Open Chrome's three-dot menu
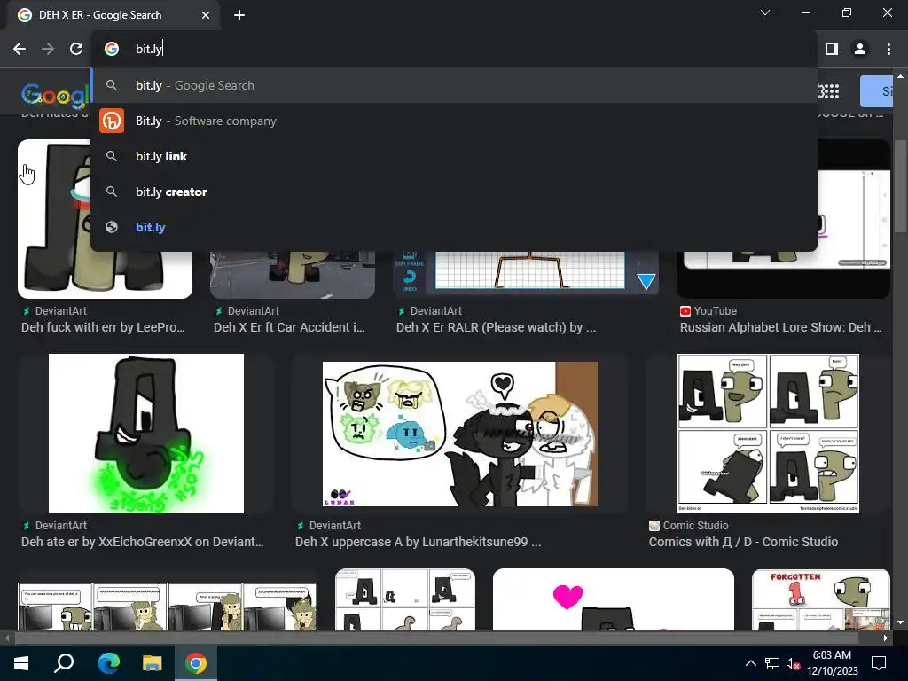The height and width of the screenshot is (681, 908). [x=888, y=49]
